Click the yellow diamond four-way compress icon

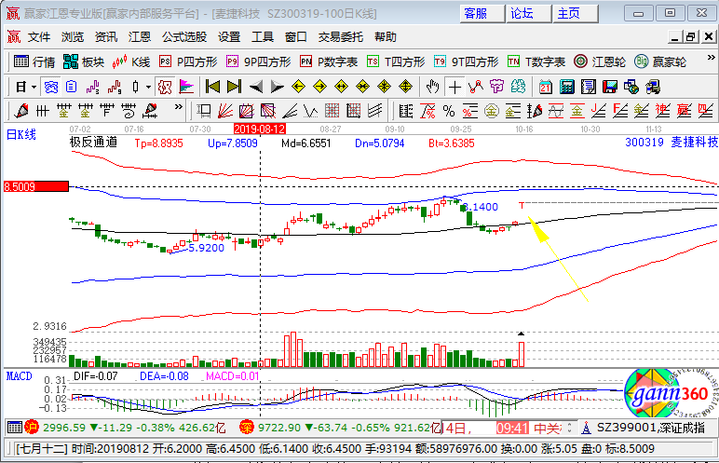(x=384, y=87)
